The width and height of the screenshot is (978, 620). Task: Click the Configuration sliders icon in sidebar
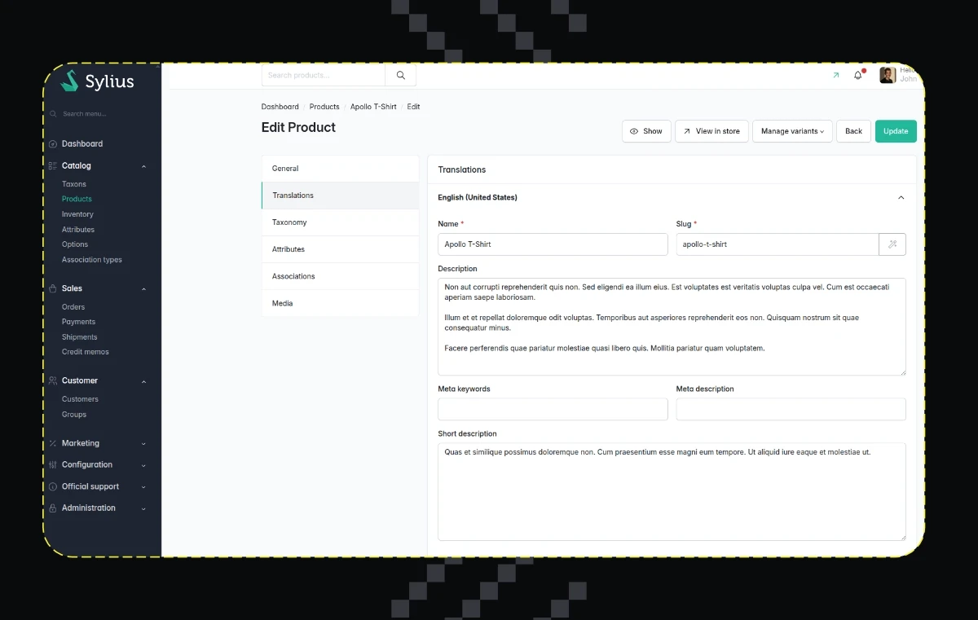coord(53,465)
